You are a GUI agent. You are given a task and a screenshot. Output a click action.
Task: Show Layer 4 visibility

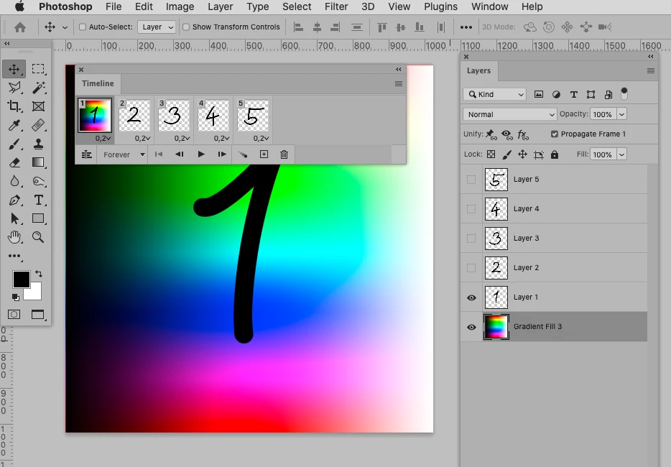(x=471, y=209)
